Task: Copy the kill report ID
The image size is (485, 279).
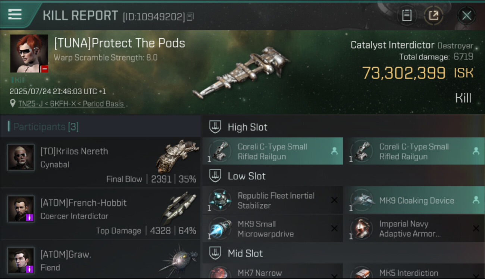Action: [x=190, y=17]
